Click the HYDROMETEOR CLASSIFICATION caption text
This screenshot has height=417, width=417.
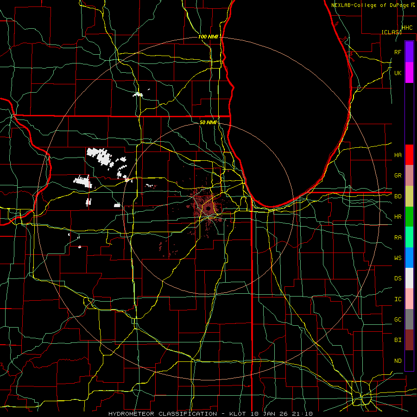[163, 414]
